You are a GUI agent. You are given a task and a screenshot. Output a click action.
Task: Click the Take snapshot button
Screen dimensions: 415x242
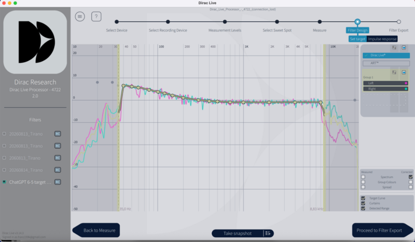(x=238, y=233)
